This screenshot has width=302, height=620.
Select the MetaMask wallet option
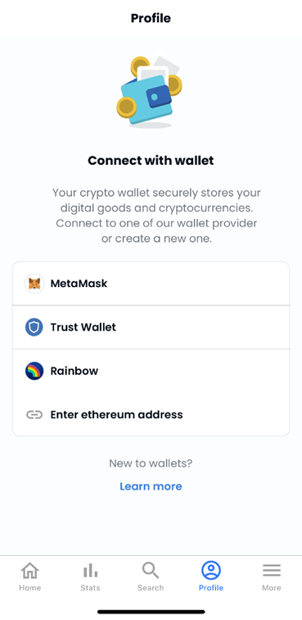click(x=151, y=284)
